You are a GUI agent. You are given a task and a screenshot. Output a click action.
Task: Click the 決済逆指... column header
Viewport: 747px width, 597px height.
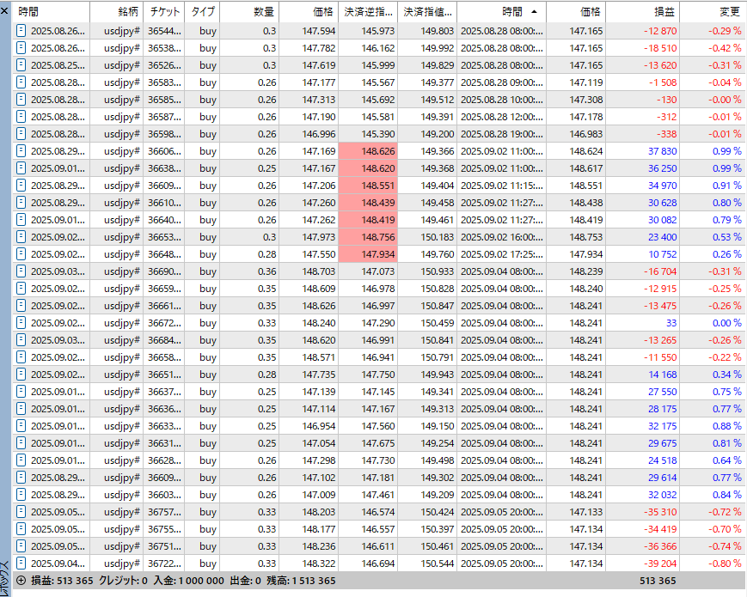point(368,11)
